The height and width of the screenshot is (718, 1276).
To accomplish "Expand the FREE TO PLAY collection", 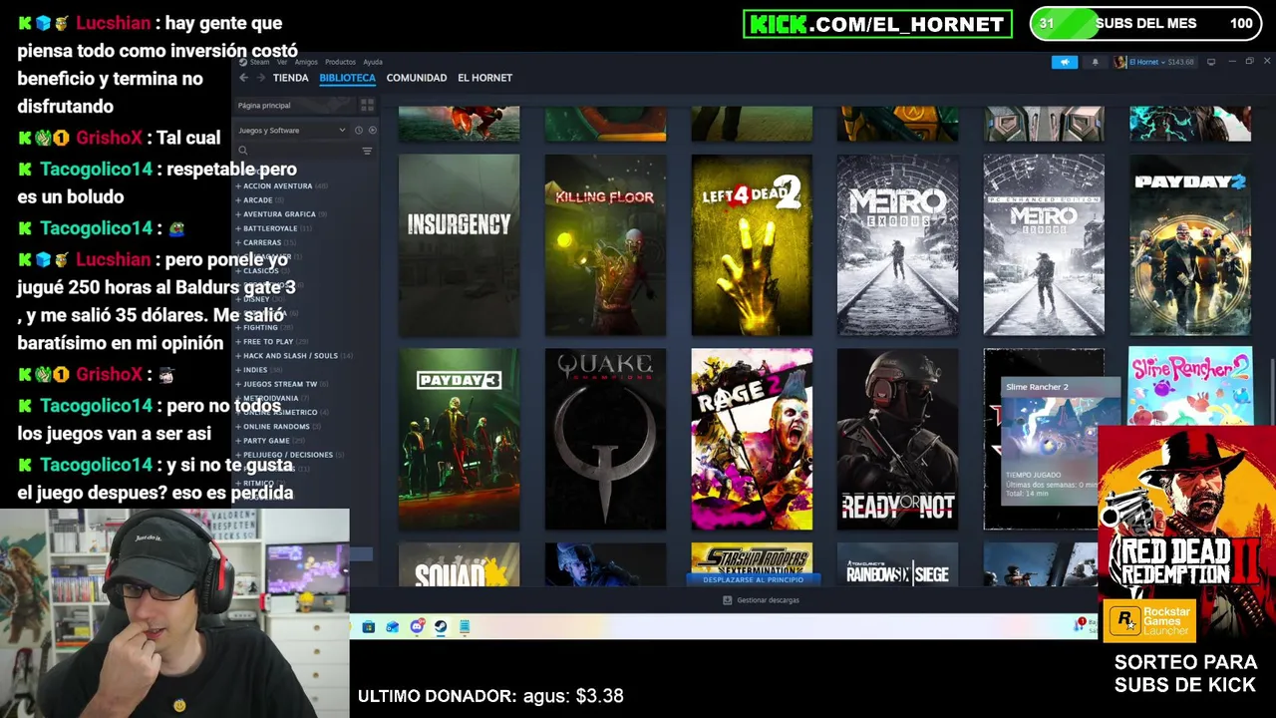I will click(271, 341).
